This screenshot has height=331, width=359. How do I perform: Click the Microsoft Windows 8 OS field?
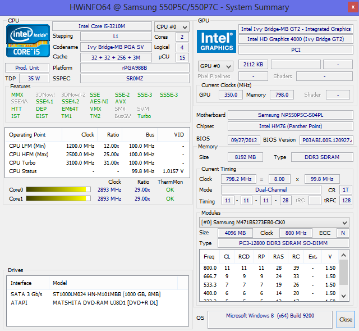[270, 320]
